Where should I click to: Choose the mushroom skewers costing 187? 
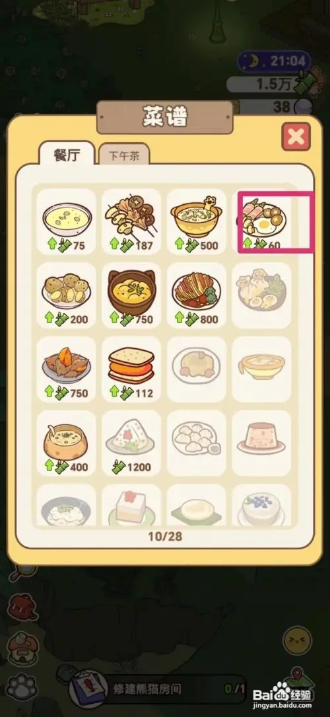tap(131, 221)
